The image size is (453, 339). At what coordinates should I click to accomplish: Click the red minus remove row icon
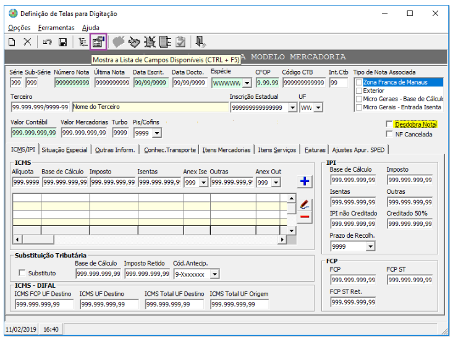(x=305, y=217)
